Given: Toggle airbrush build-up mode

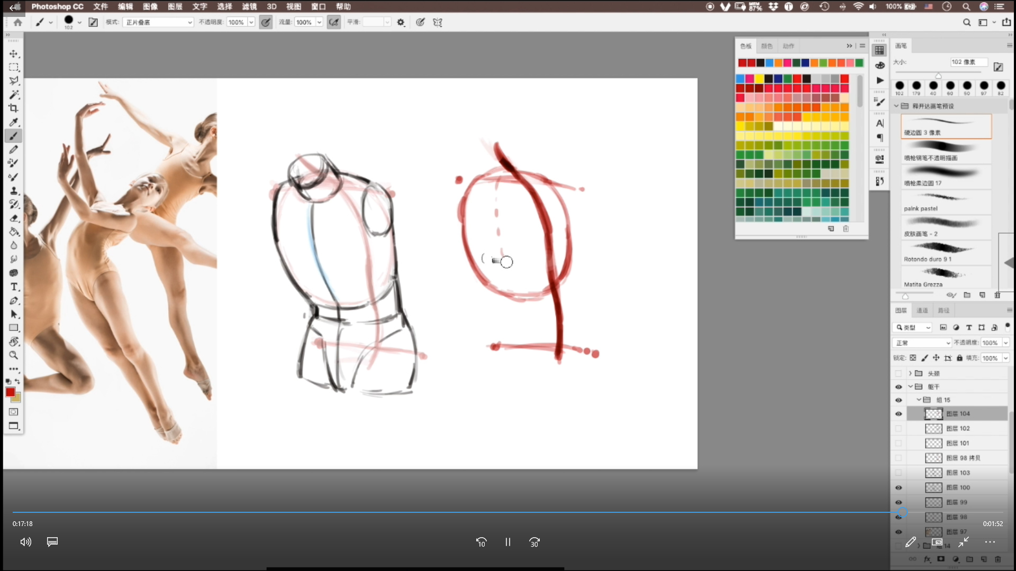Looking at the screenshot, I should (334, 22).
